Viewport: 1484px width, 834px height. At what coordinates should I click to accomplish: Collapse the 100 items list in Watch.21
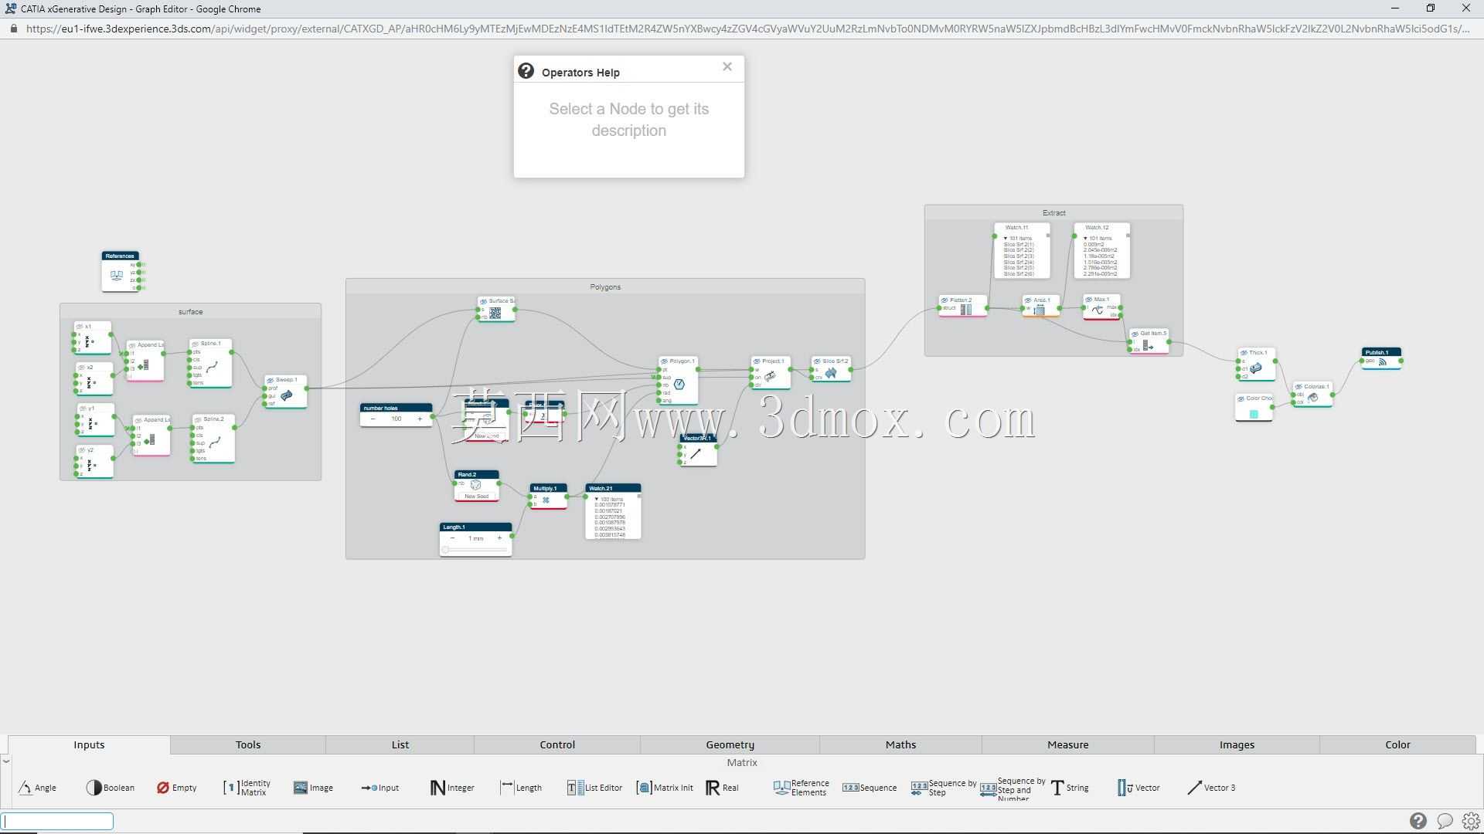pos(597,499)
